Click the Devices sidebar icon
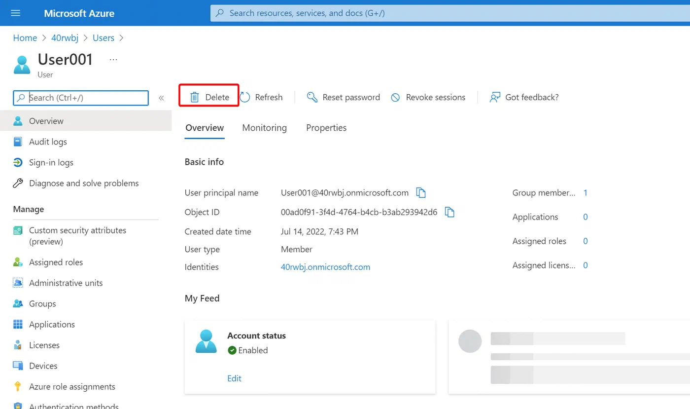The image size is (690, 409). pyautogui.click(x=18, y=366)
